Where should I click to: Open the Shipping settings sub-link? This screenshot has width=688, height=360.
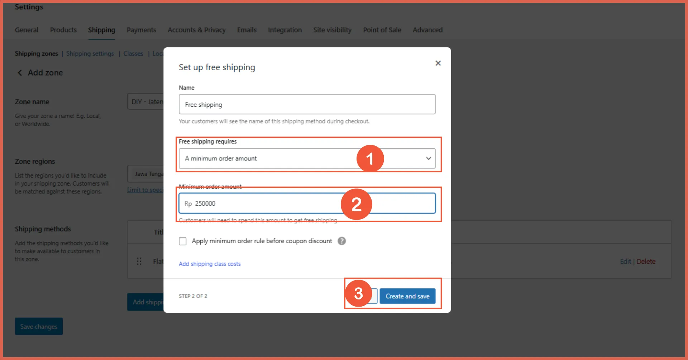pyautogui.click(x=90, y=54)
